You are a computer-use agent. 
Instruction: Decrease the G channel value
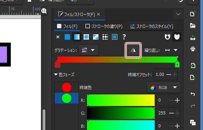172,113
